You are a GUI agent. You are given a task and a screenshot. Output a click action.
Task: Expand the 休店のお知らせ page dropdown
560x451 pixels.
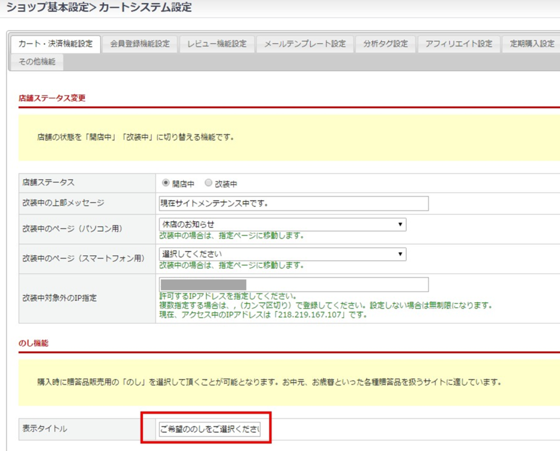click(x=282, y=225)
